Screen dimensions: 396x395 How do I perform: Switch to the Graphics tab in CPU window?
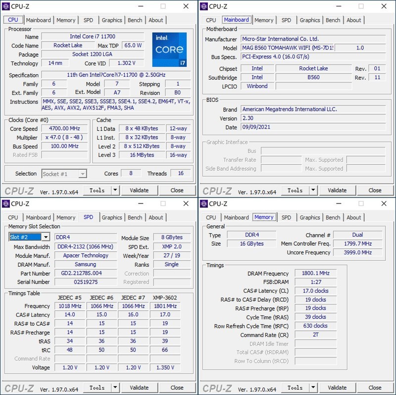pos(112,20)
